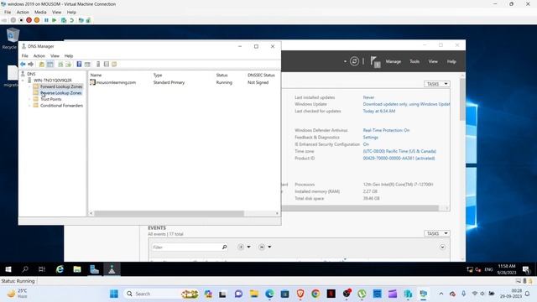
Task: Select Reverse Lookup Zones in tree
Action: pyautogui.click(x=61, y=93)
